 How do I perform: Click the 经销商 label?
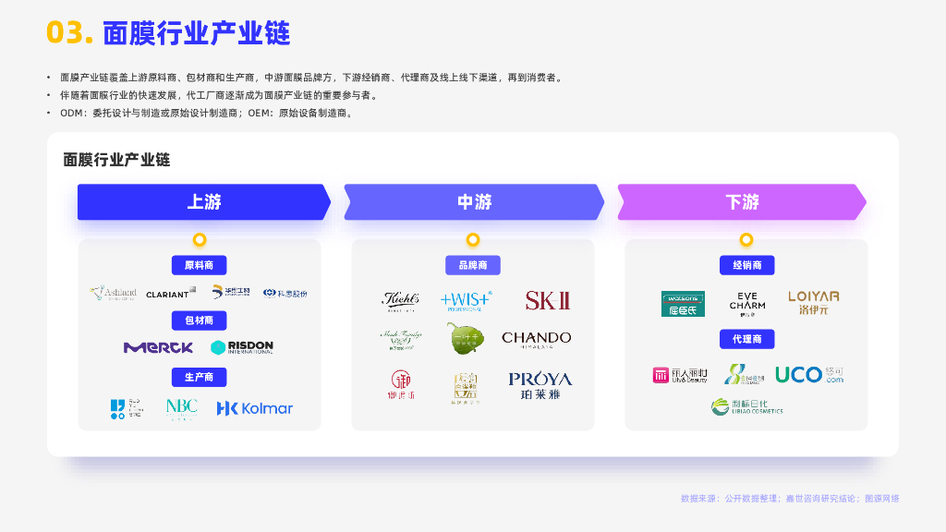746,265
